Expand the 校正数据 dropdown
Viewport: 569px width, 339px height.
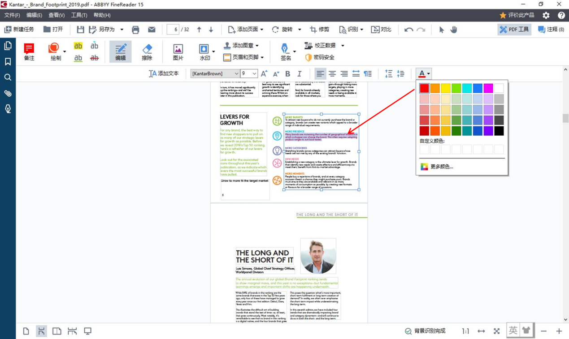(x=343, y=46)
